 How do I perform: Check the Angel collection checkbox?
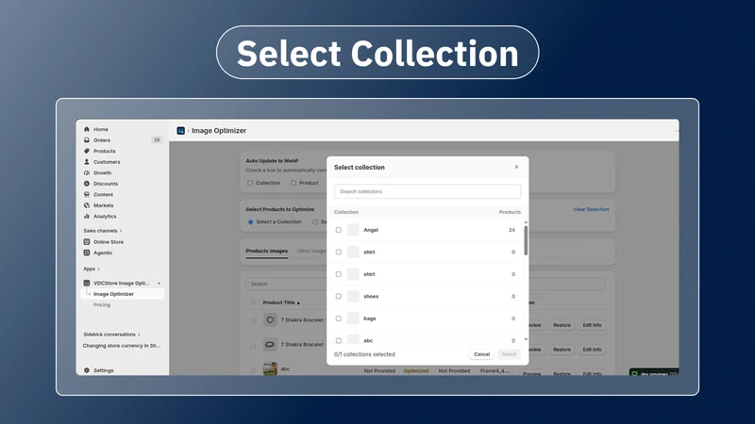click(x=339, y=230)
